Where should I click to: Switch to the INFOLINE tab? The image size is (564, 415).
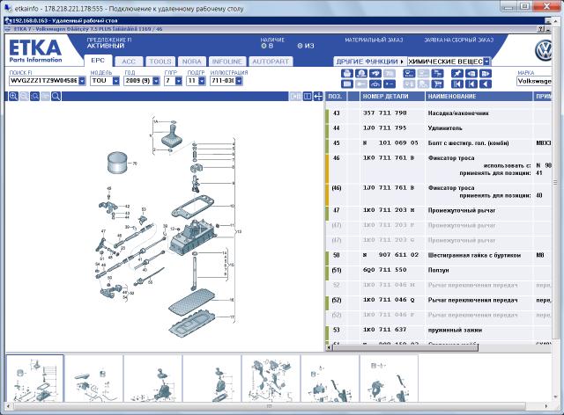point(227,62)
